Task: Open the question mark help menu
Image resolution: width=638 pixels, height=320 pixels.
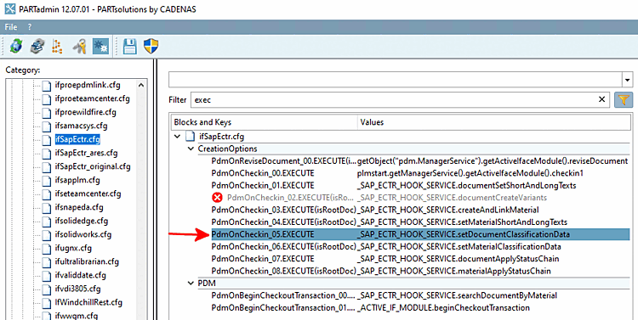Action: tap(29, 27)
